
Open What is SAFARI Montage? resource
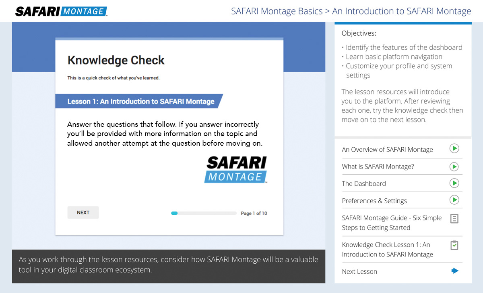click(378, 167)
